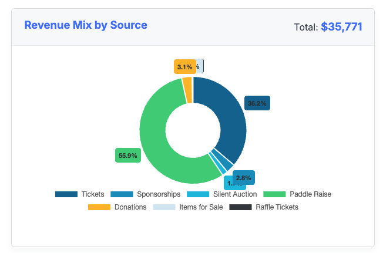Toggle the Silent Auction legend swatch
The image size is (383, 253).
coord(198,194)
